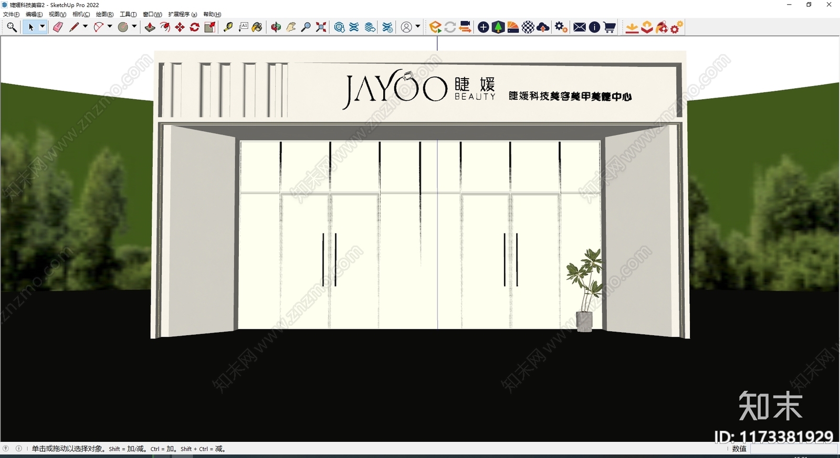
Task: Open the 相机(C) menu
Action: pos(81,15)
